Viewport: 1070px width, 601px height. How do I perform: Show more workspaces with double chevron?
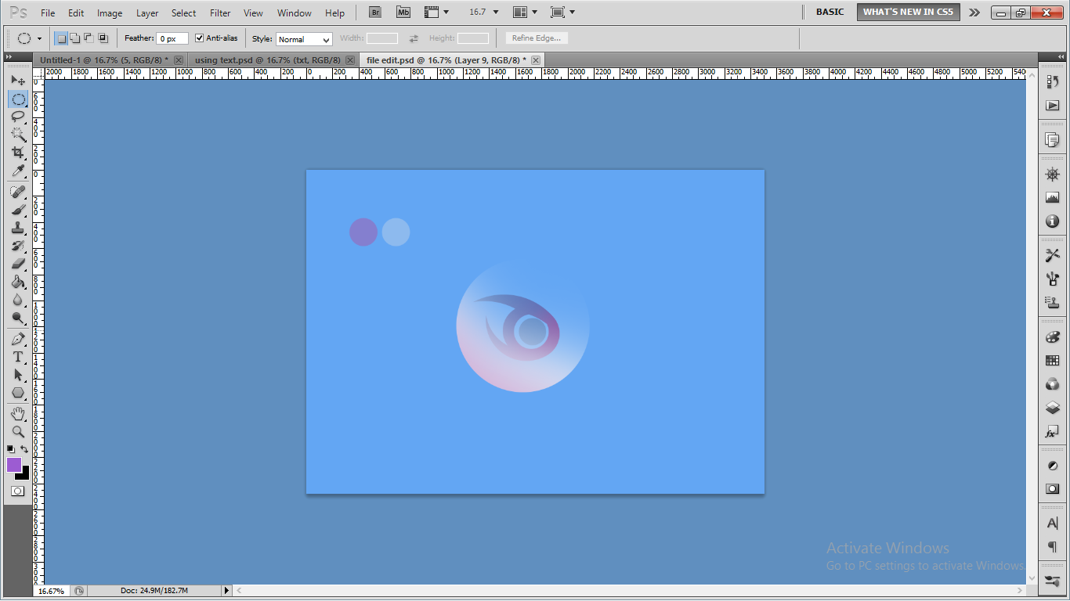[x=974, y=13]
